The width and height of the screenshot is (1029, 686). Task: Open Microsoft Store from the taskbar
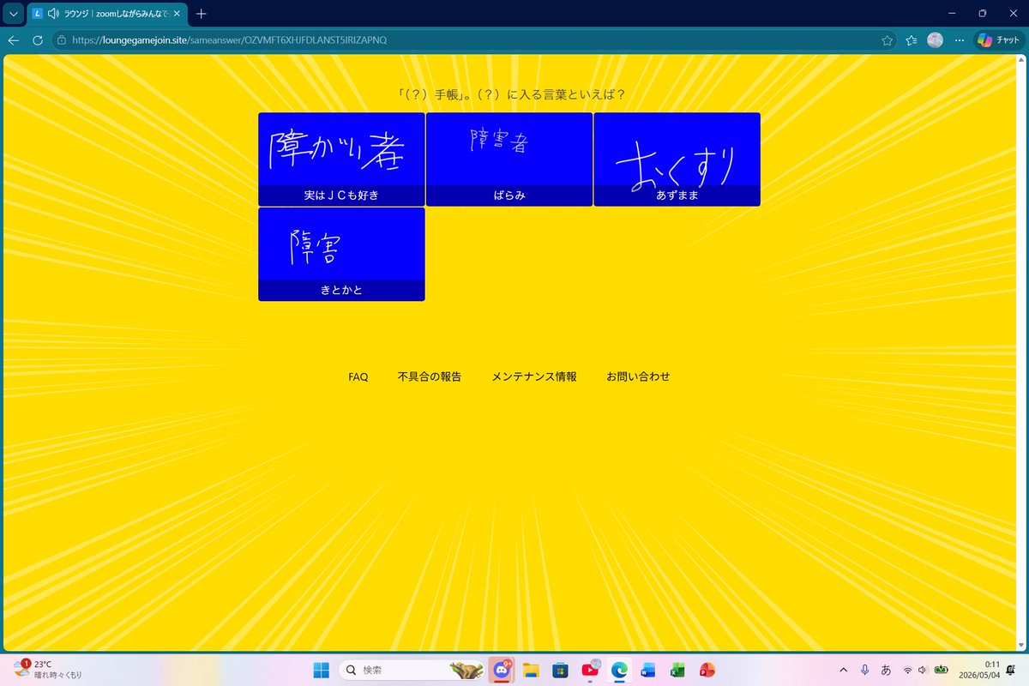coord(561,670)
